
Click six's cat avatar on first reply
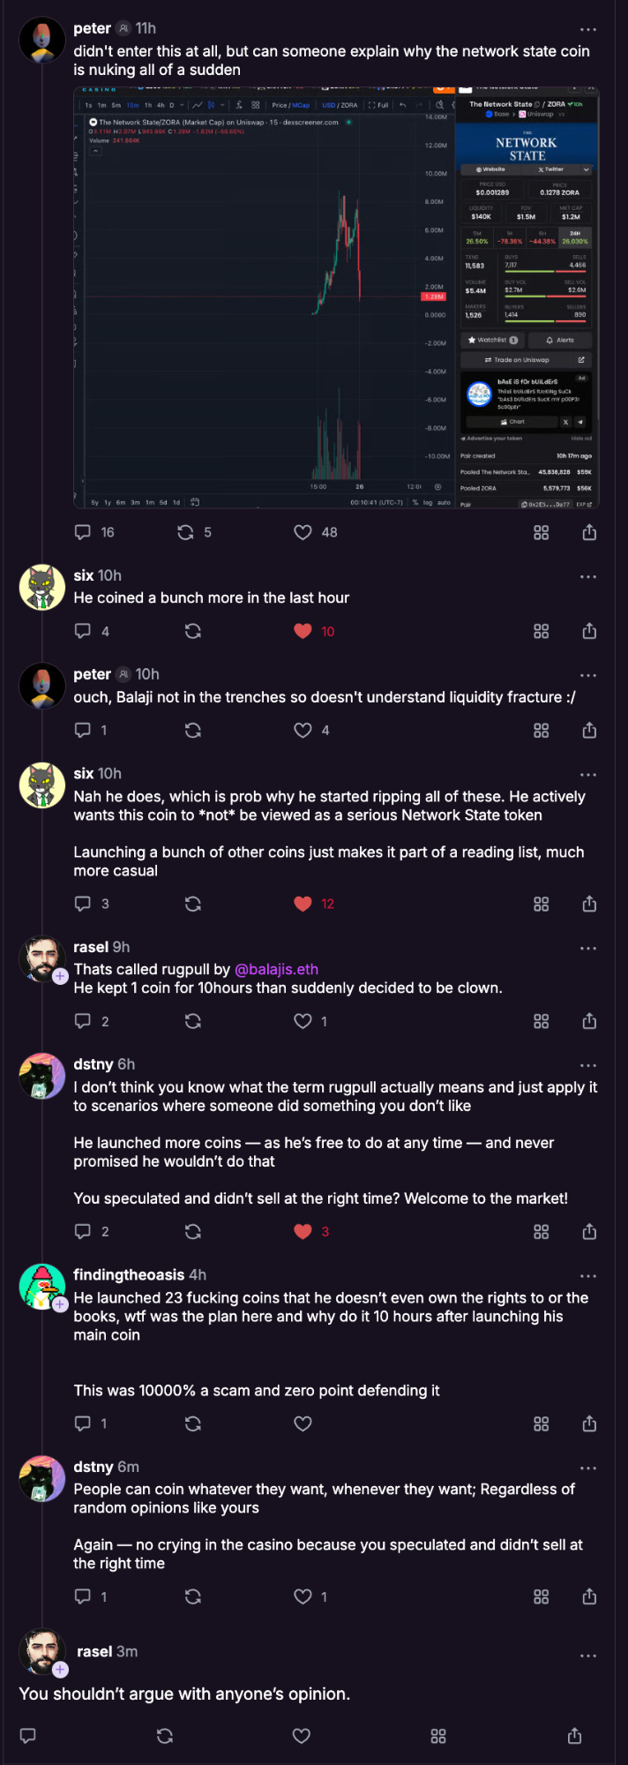(x=42, y=588)
